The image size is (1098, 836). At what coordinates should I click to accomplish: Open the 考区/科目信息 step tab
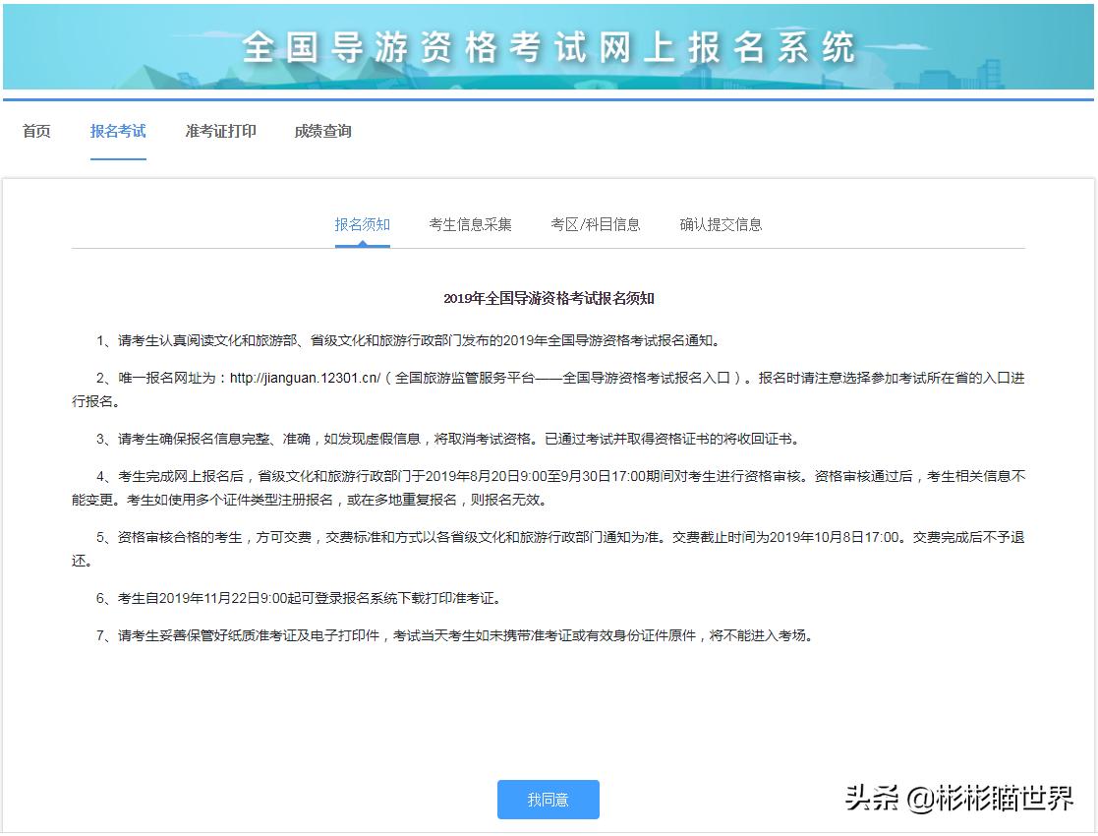click(594, 223)
